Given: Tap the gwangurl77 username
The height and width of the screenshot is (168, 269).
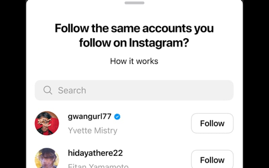Looking at the screenshot, I should tap(89, 117).
